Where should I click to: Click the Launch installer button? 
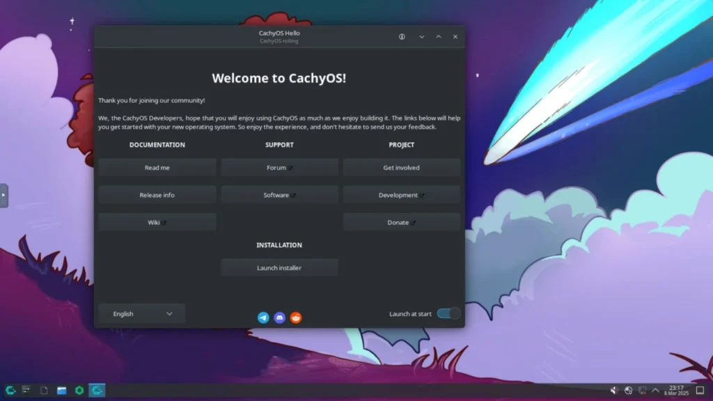pos(280,268)
